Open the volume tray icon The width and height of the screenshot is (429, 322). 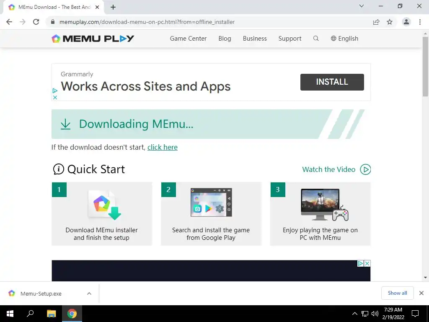click(x=375, y=314)
